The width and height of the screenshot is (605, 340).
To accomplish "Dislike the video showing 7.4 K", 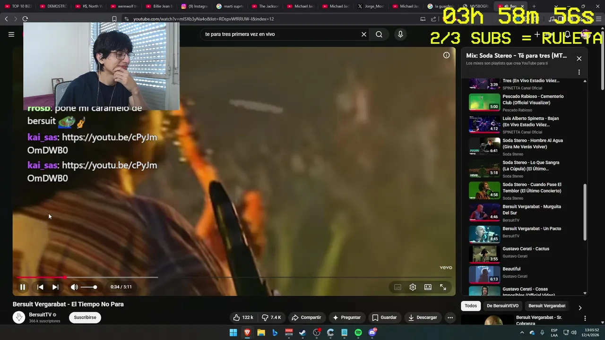I will (271, 317).
